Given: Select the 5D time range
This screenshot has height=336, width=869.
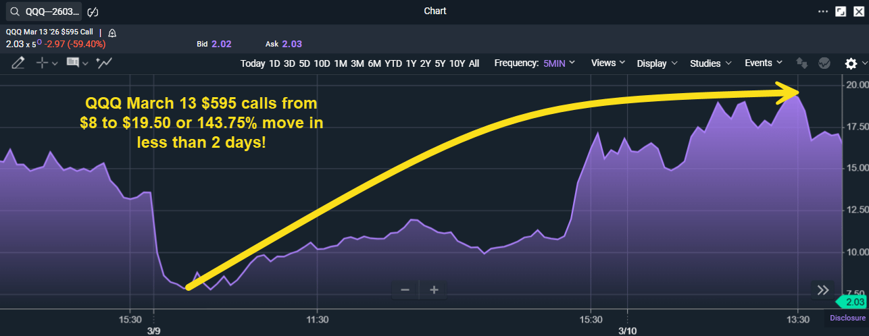Looking at the screenshot, I should 305,63.
